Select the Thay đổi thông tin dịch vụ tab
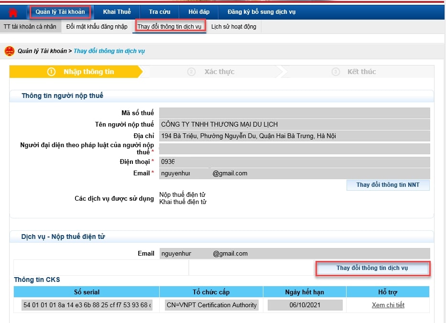The width and height of the screenshot is (446, 323). coord(170,27)
